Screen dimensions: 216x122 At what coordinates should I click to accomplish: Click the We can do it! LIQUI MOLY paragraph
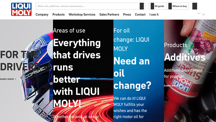click(x=130, y=107)
